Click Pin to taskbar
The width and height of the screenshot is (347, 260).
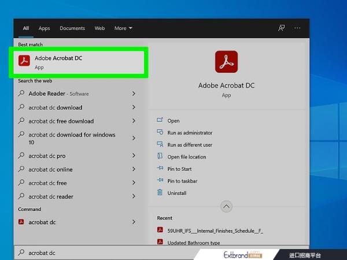[x=182, y=181]
